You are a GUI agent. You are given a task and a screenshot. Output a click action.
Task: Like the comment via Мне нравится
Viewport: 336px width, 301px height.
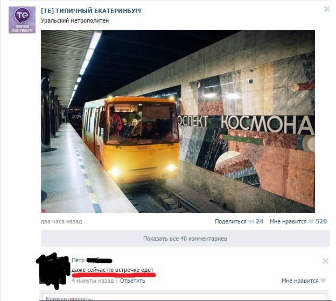pyautogui.click(x=300, y=281)
